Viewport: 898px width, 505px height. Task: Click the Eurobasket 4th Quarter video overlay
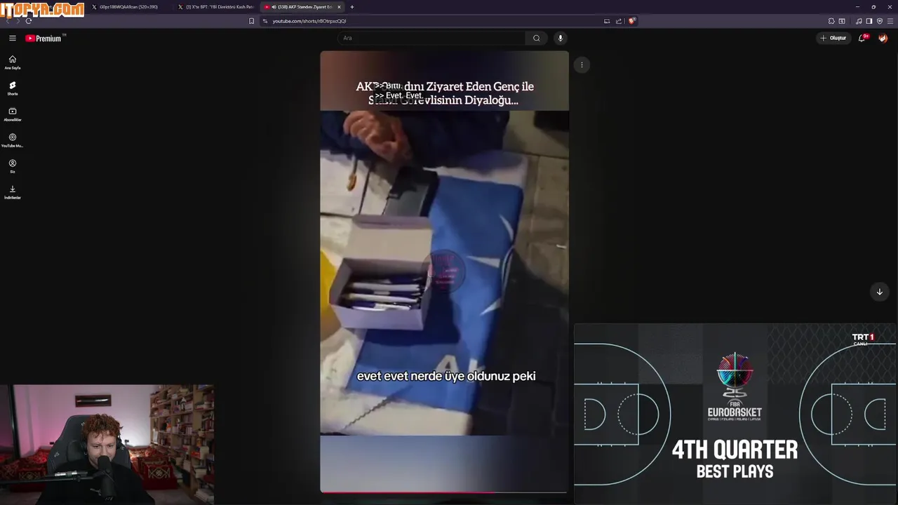pyautogui.click(x=735, y=414)
